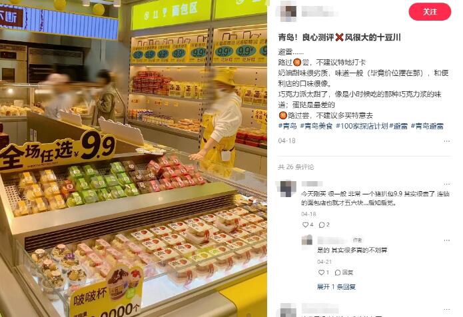The width and height of the screenshot is (463, 317).
Task: Open the #青岛避雷 hashtag
Action: (427, 126)
